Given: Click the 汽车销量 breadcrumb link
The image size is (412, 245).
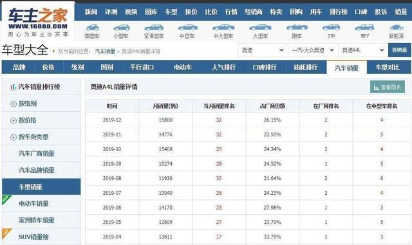Looking at the screenshot, I should click(105, 51).
